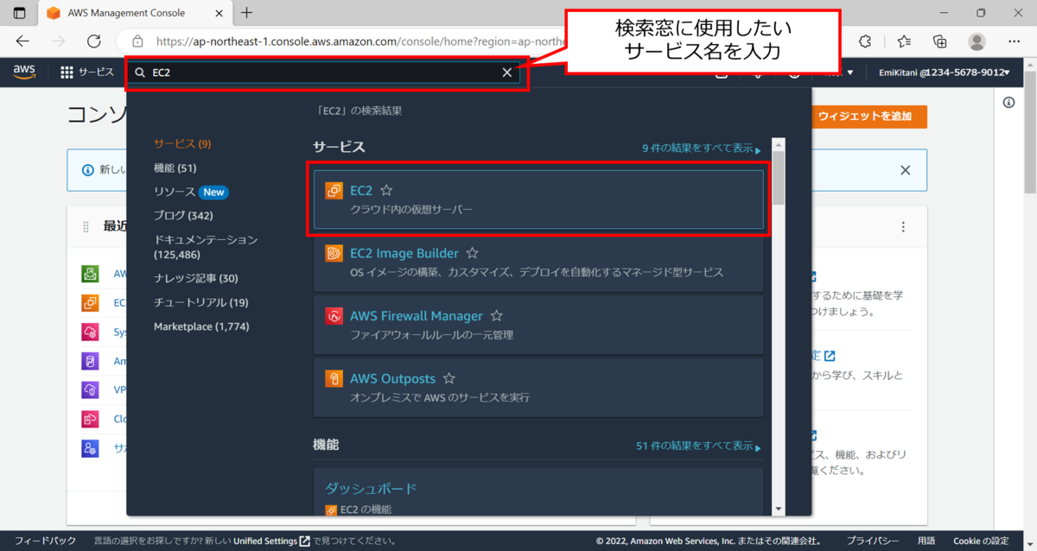Open Cookie の設定 in the footer
Image resolution: width=1037 pixels, height=551 pixels.
pos(980,541)
